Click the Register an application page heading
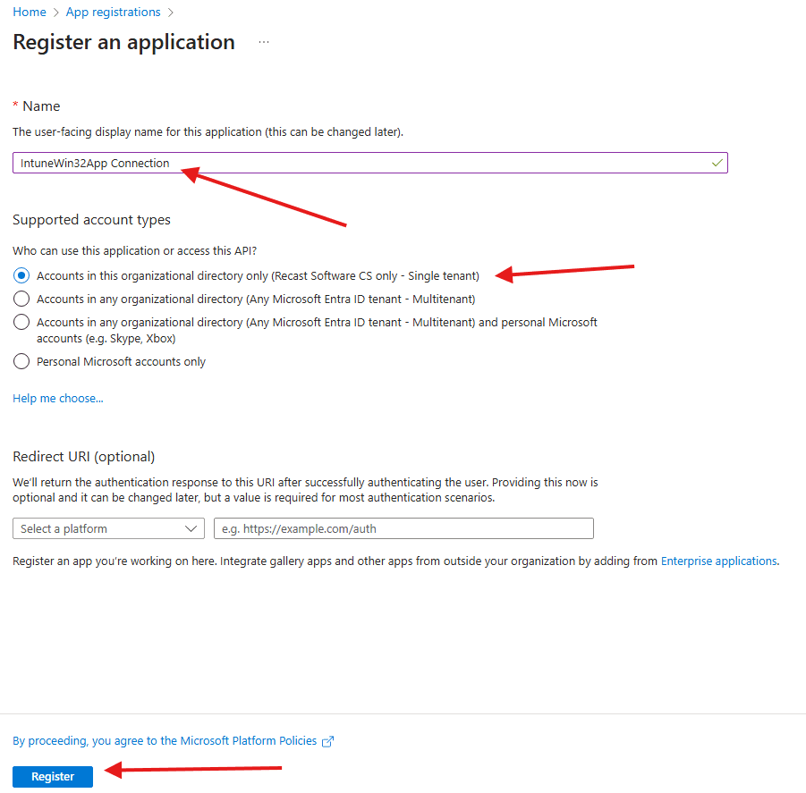 pyautogui.click(x=123, y=42)
